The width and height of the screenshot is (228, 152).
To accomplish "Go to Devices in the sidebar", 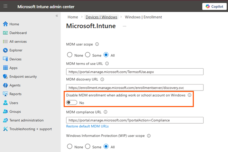I will point(15,59).
